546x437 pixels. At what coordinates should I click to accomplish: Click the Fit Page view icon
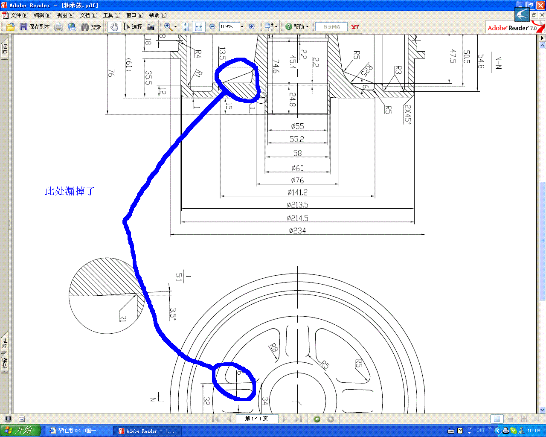pos(185,27)
